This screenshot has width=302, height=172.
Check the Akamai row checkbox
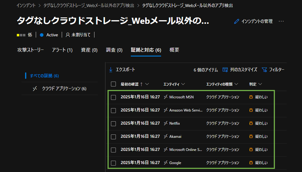tap(113, 137)
